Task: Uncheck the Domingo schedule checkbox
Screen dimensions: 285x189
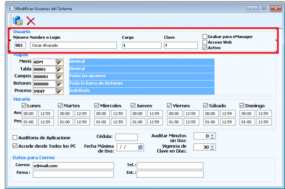Action: [x=242, y=106]
